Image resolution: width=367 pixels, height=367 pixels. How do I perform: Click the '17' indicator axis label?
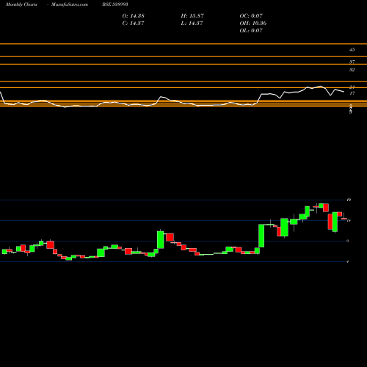(x=352, y=93)
